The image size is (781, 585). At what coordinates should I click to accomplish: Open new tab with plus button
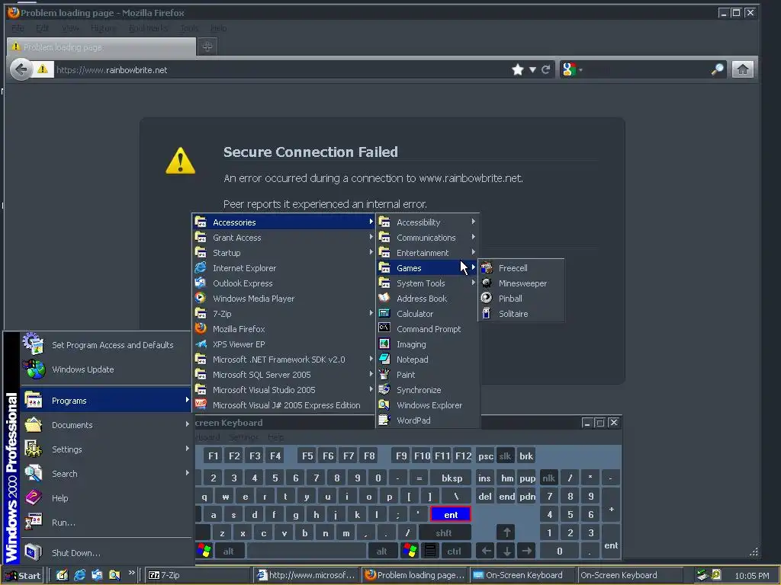coord(207,46)
